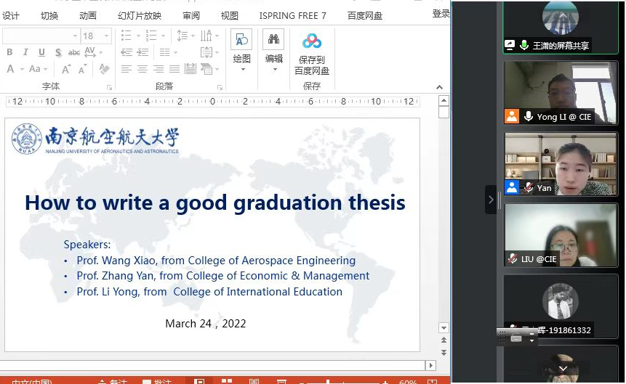Open the font size dropdown showing 18
This screenshot has width=626, height=384.
click(107, 36)
